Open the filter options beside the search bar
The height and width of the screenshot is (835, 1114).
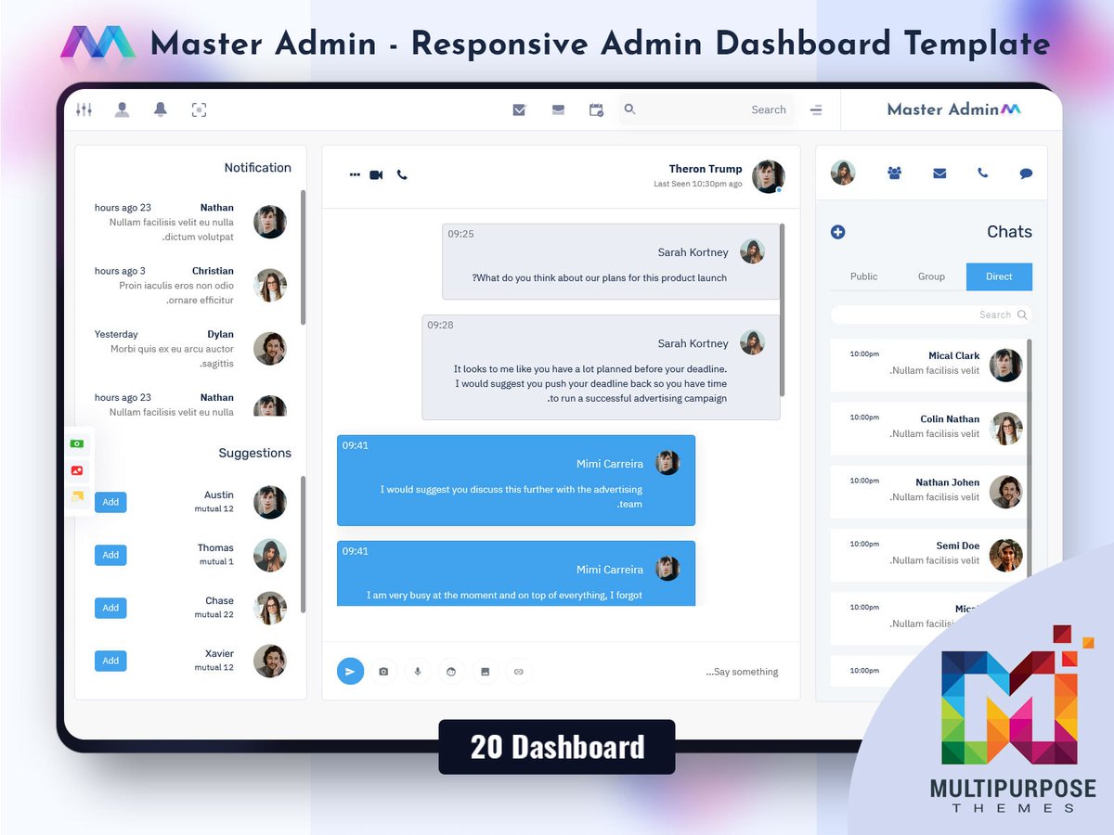(816, 109)
